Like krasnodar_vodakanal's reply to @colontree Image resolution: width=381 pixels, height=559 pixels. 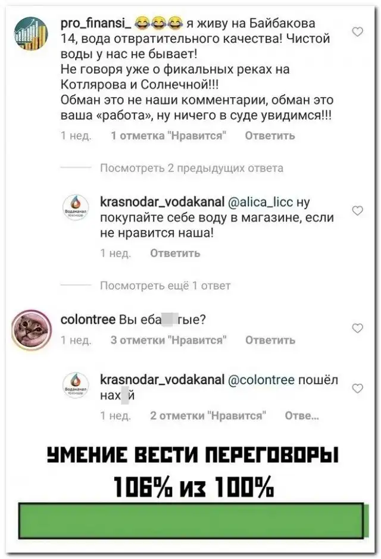tap(357, 388)
